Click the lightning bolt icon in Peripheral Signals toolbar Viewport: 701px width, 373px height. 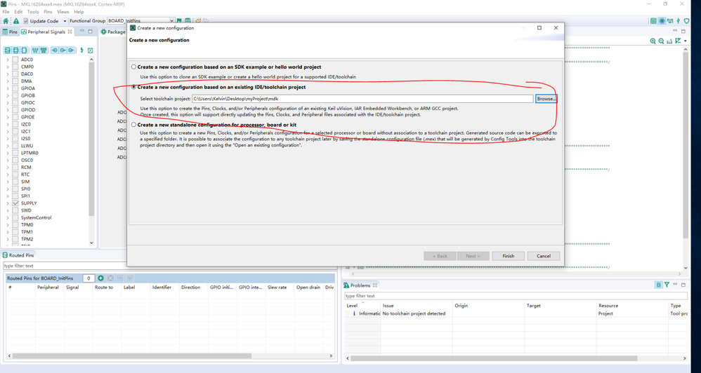click(81, 50)
